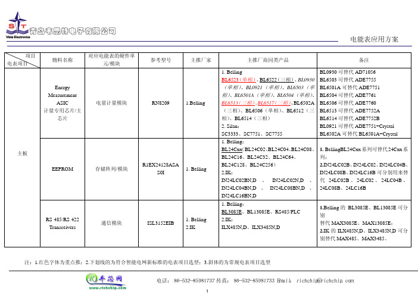Select note BL6513 可替代 ADE7752A
The width and height of the screenshot is (418, 295).
[x=350, y=111]
